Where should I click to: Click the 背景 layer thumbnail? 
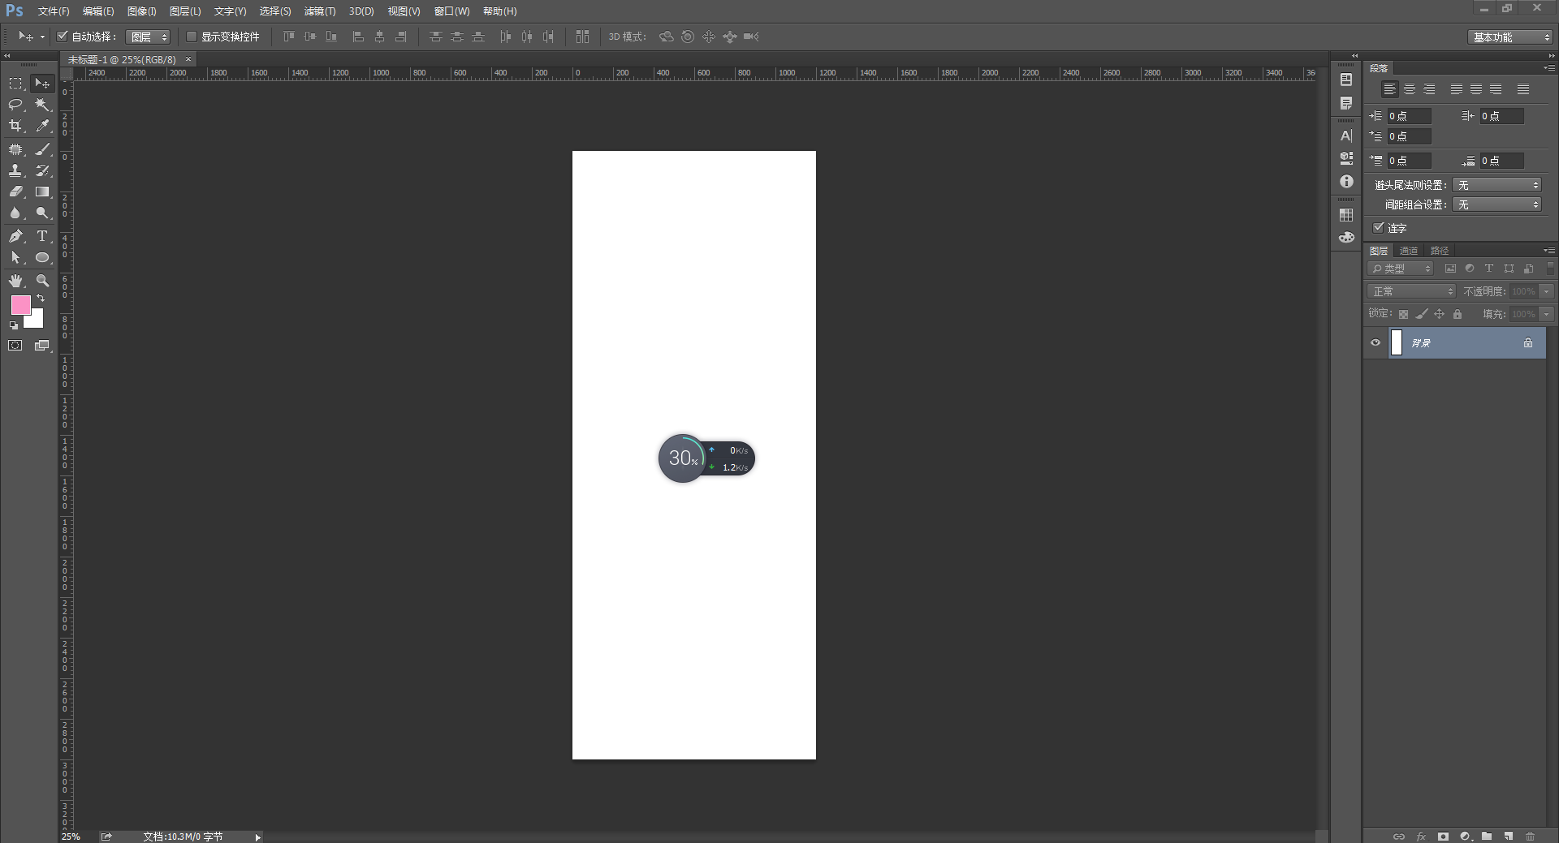[1397, 342]
